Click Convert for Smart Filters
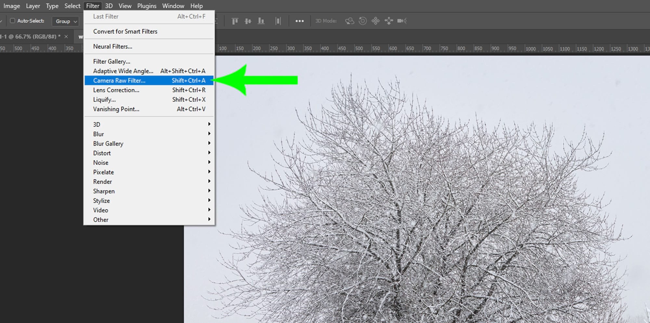 (x=125, y=31)
